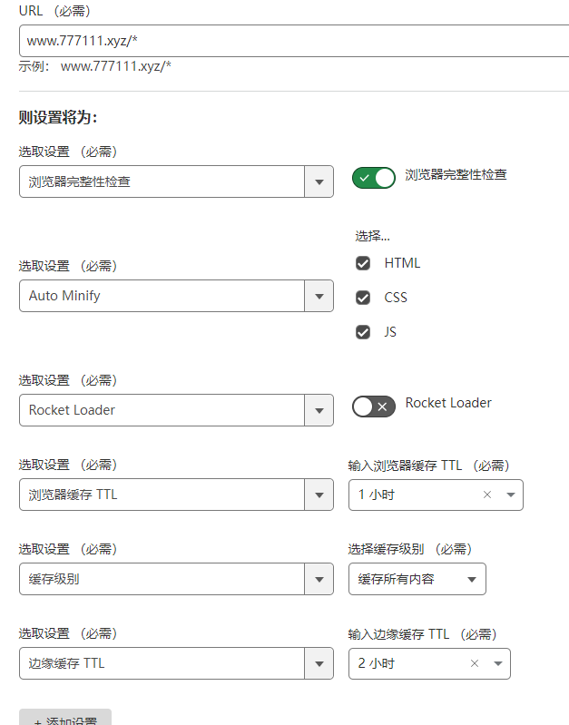Open the 缓存级别 setting dropdown
Screen dimensions: 569x725
point(318,579)
